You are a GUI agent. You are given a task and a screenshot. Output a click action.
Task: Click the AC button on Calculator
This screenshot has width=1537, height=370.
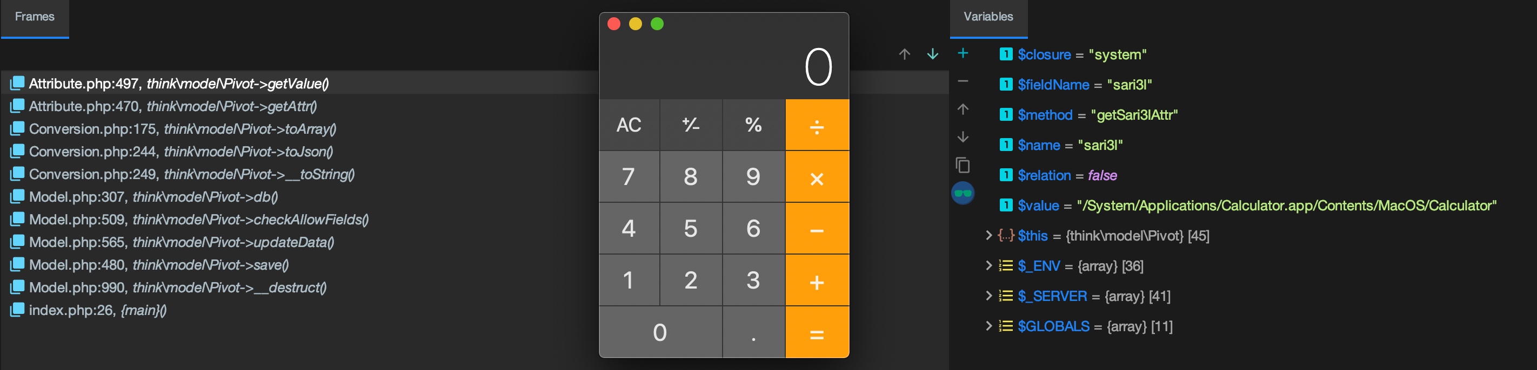click(629, 125)
